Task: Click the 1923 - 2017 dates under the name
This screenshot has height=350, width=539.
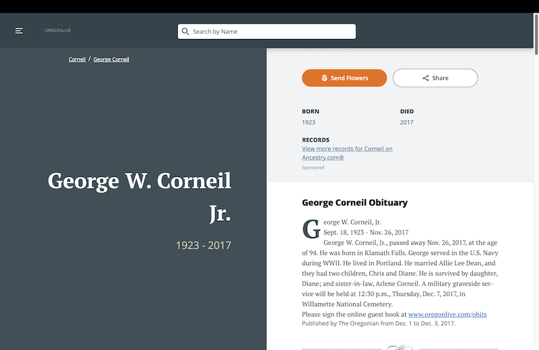Action: [x=203, y=245]
